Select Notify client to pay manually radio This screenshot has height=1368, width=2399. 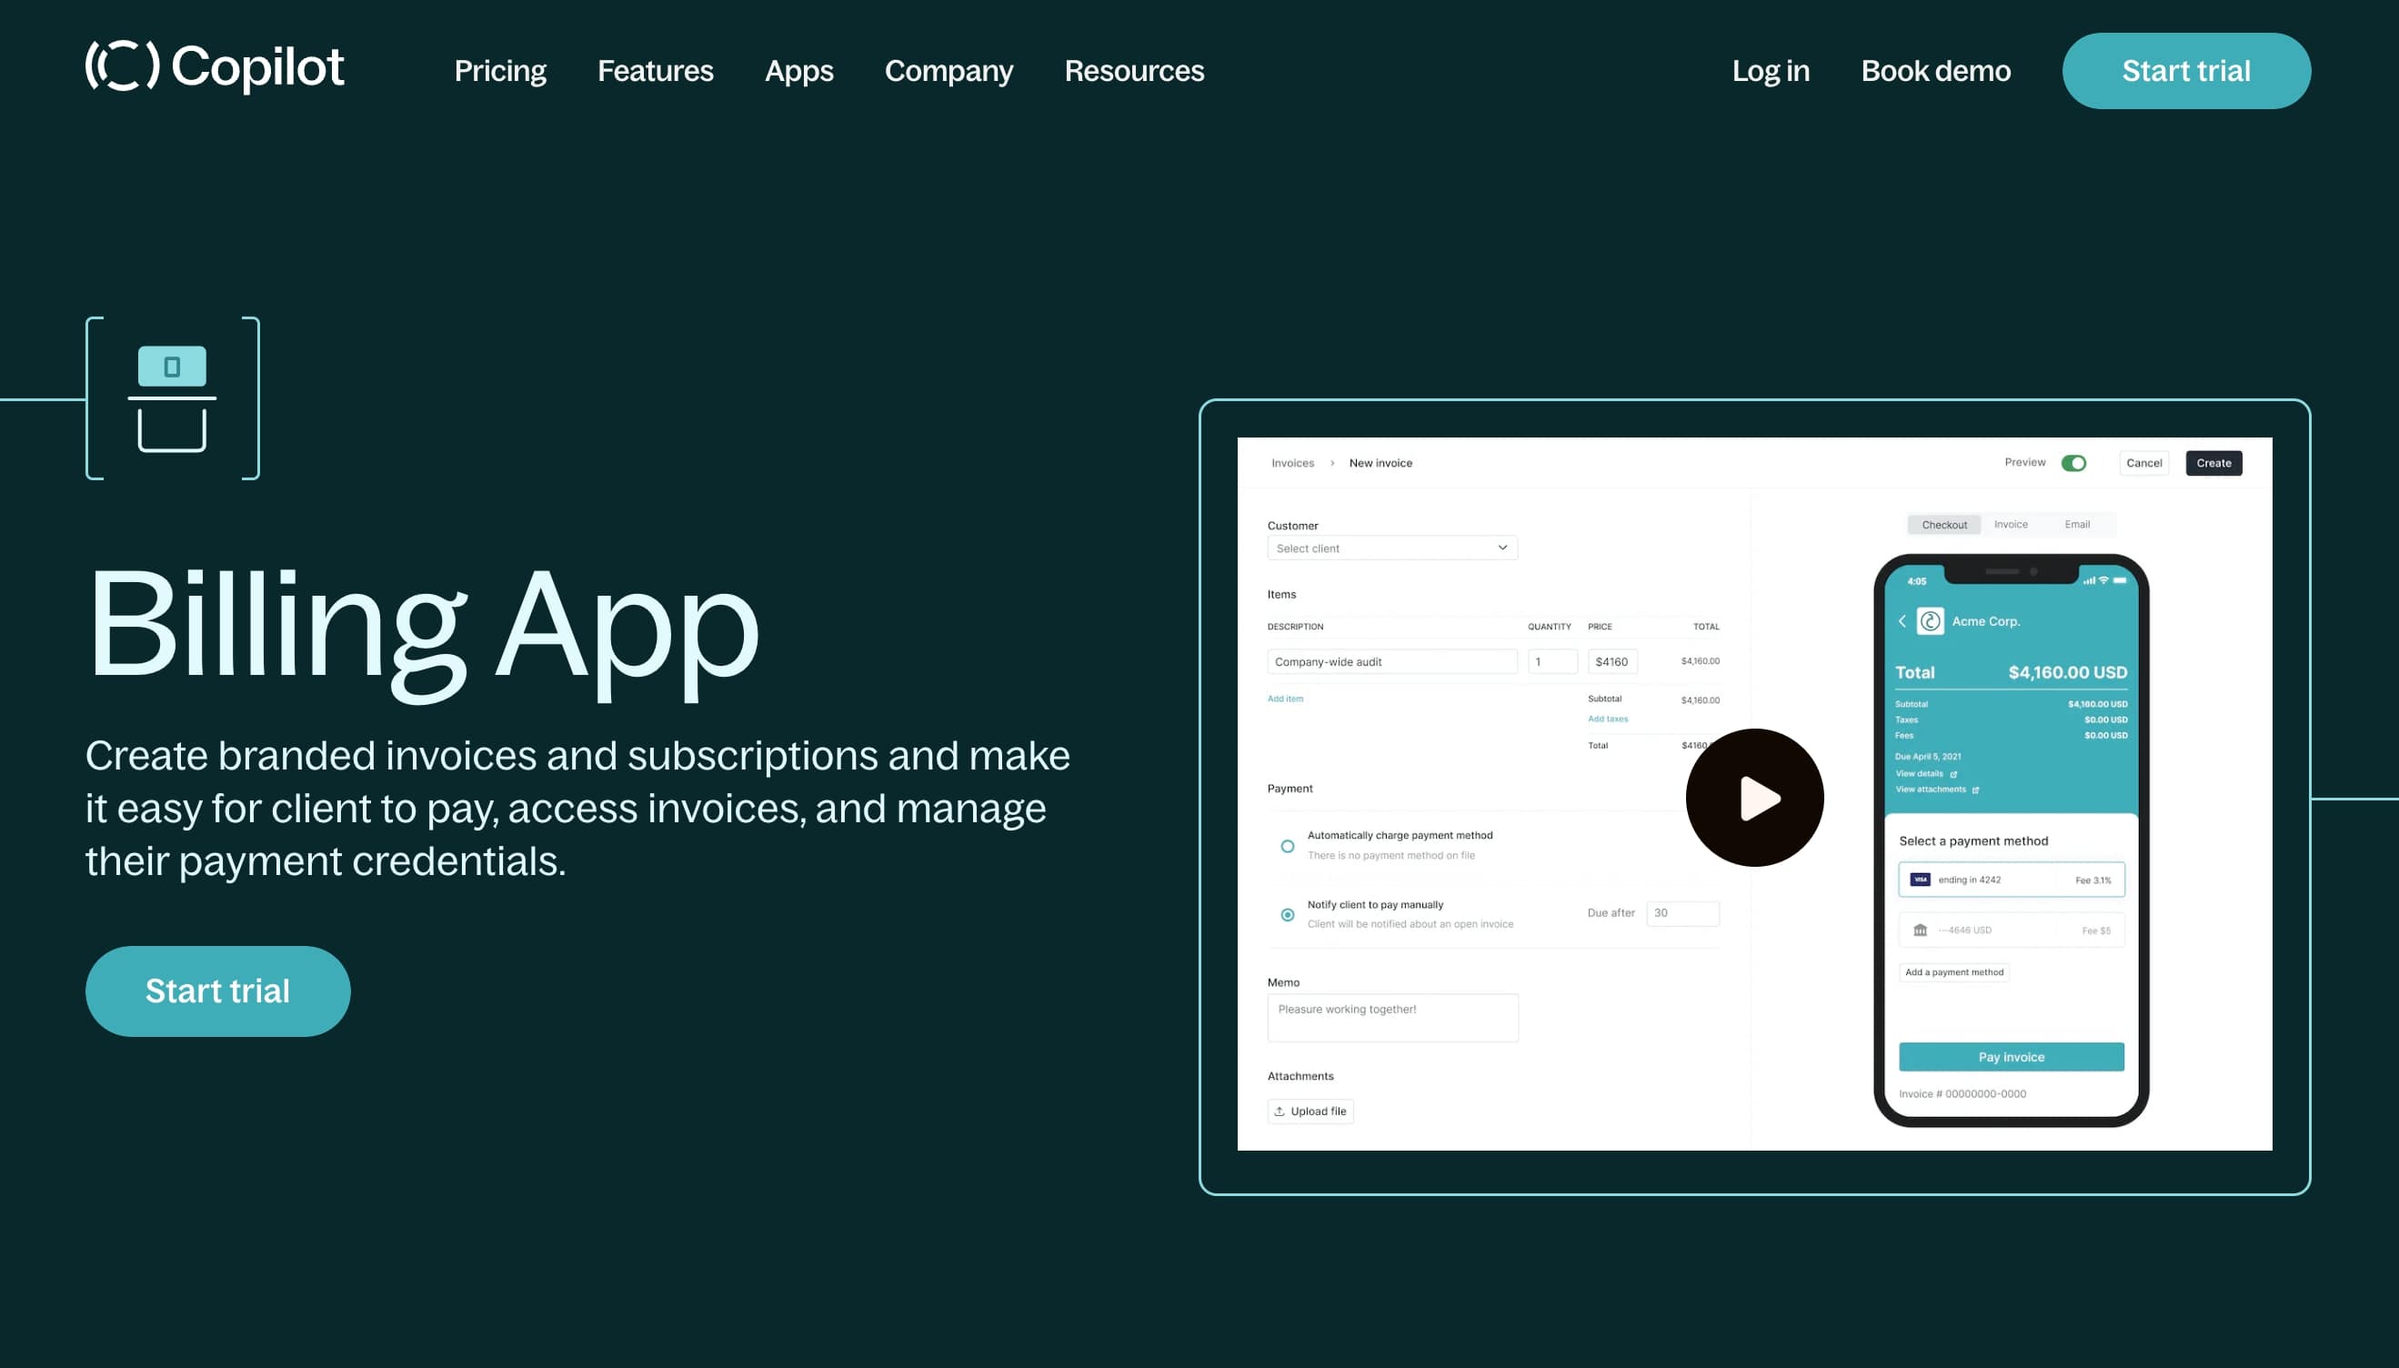click(1289, 910)
